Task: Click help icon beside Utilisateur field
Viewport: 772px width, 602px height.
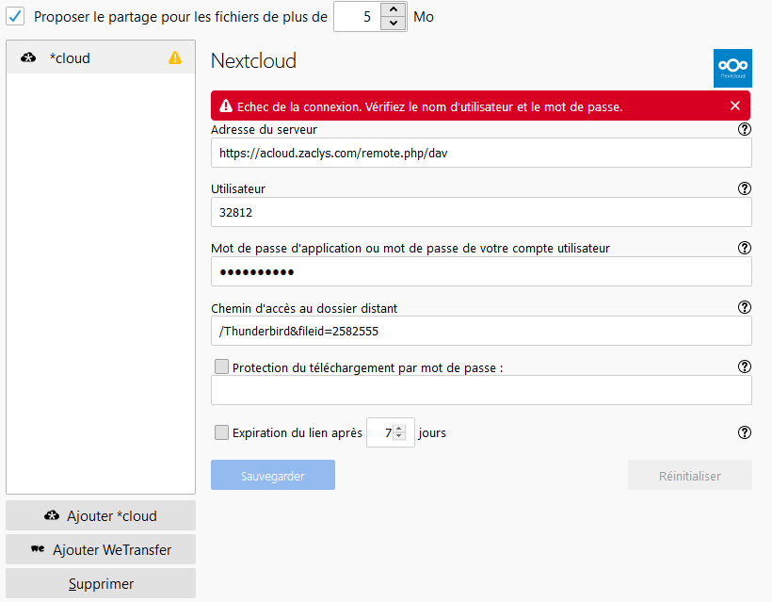Action: (x=745, y=188)
